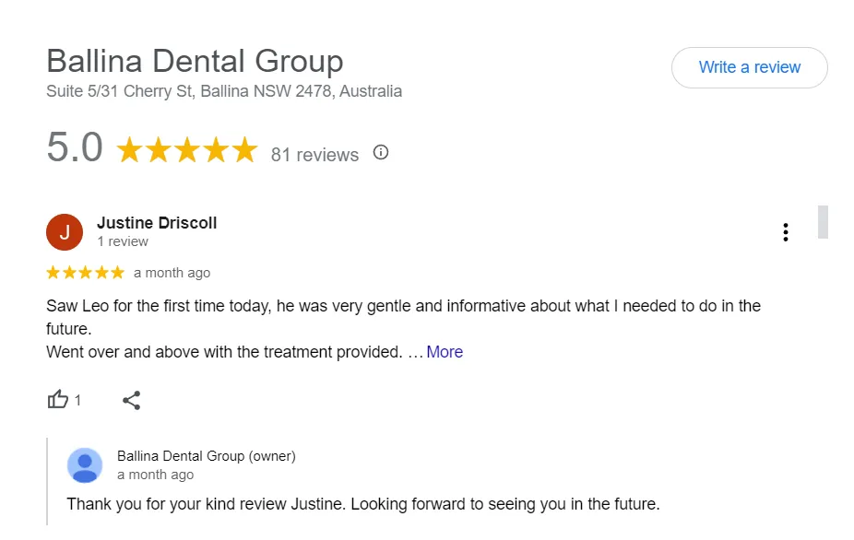This screenshot has width=854, height=540.
Task: Click the 5.0 overall rating number
Action: (75, 147)
